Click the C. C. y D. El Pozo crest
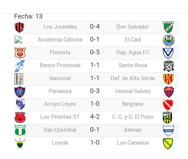Image resolution: width=188 pixels, height=159 pixels. click(x=168, y=117)
